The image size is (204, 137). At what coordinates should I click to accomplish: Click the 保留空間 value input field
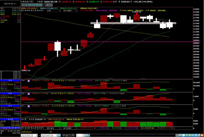[79, 135]
